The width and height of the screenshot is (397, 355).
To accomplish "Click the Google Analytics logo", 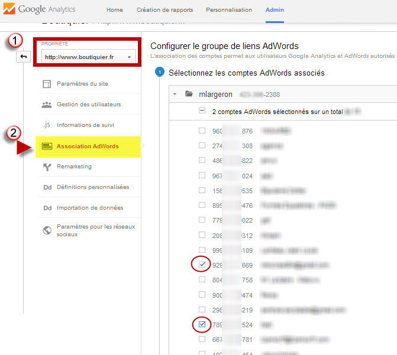I will point(40,9).
